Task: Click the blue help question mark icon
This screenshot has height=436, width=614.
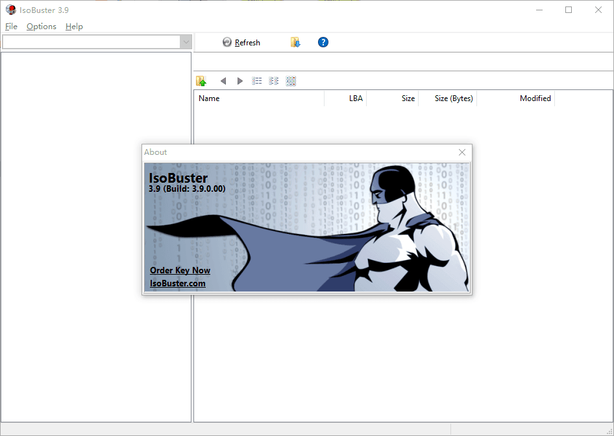Action: pyautogui.click(x=323, y=42)
